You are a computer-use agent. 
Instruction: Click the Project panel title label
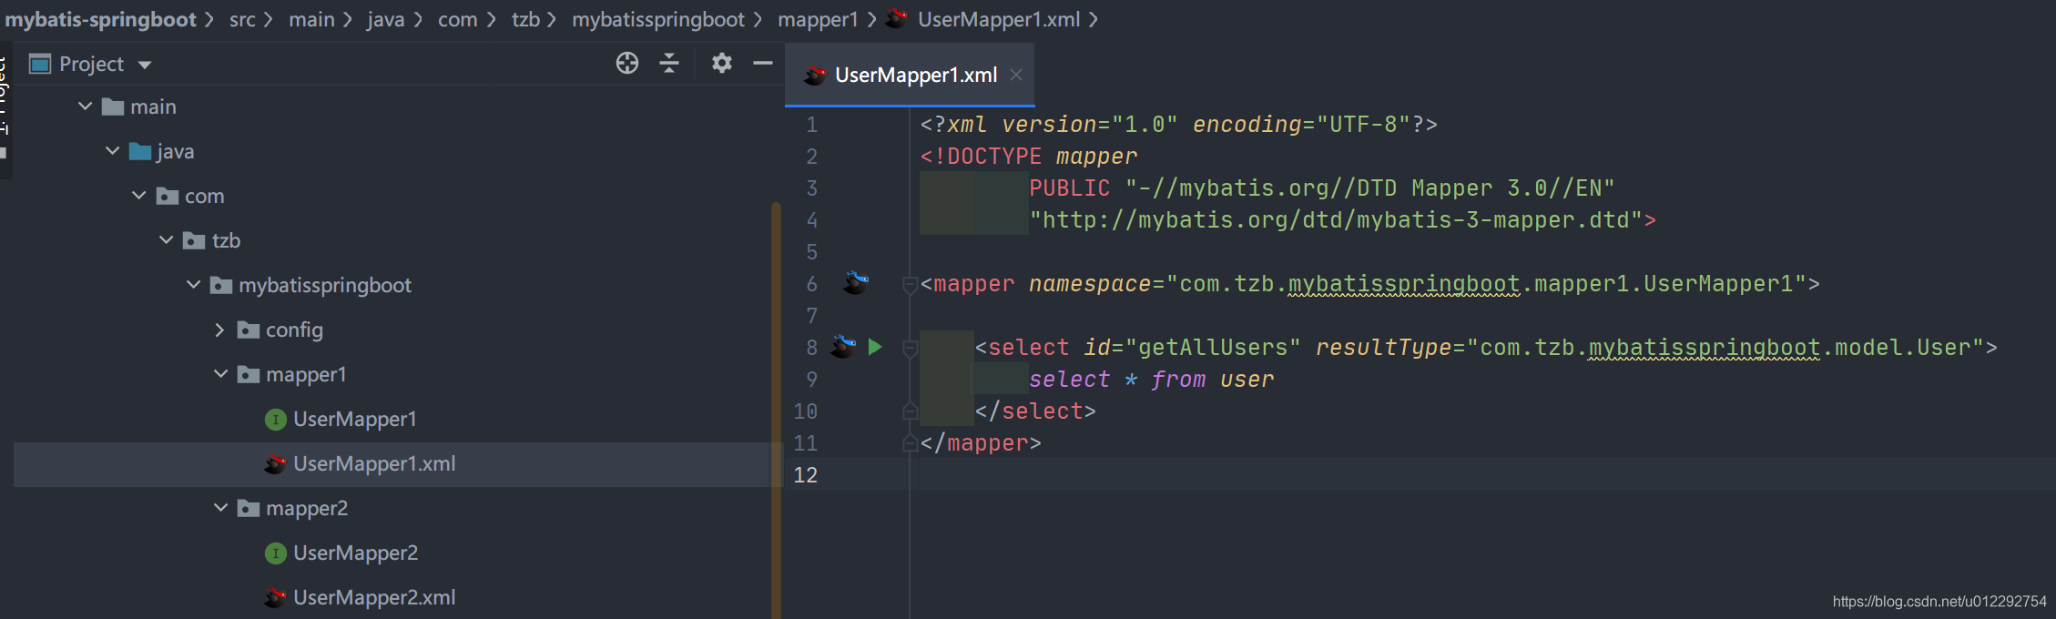(x=91, y=64)
